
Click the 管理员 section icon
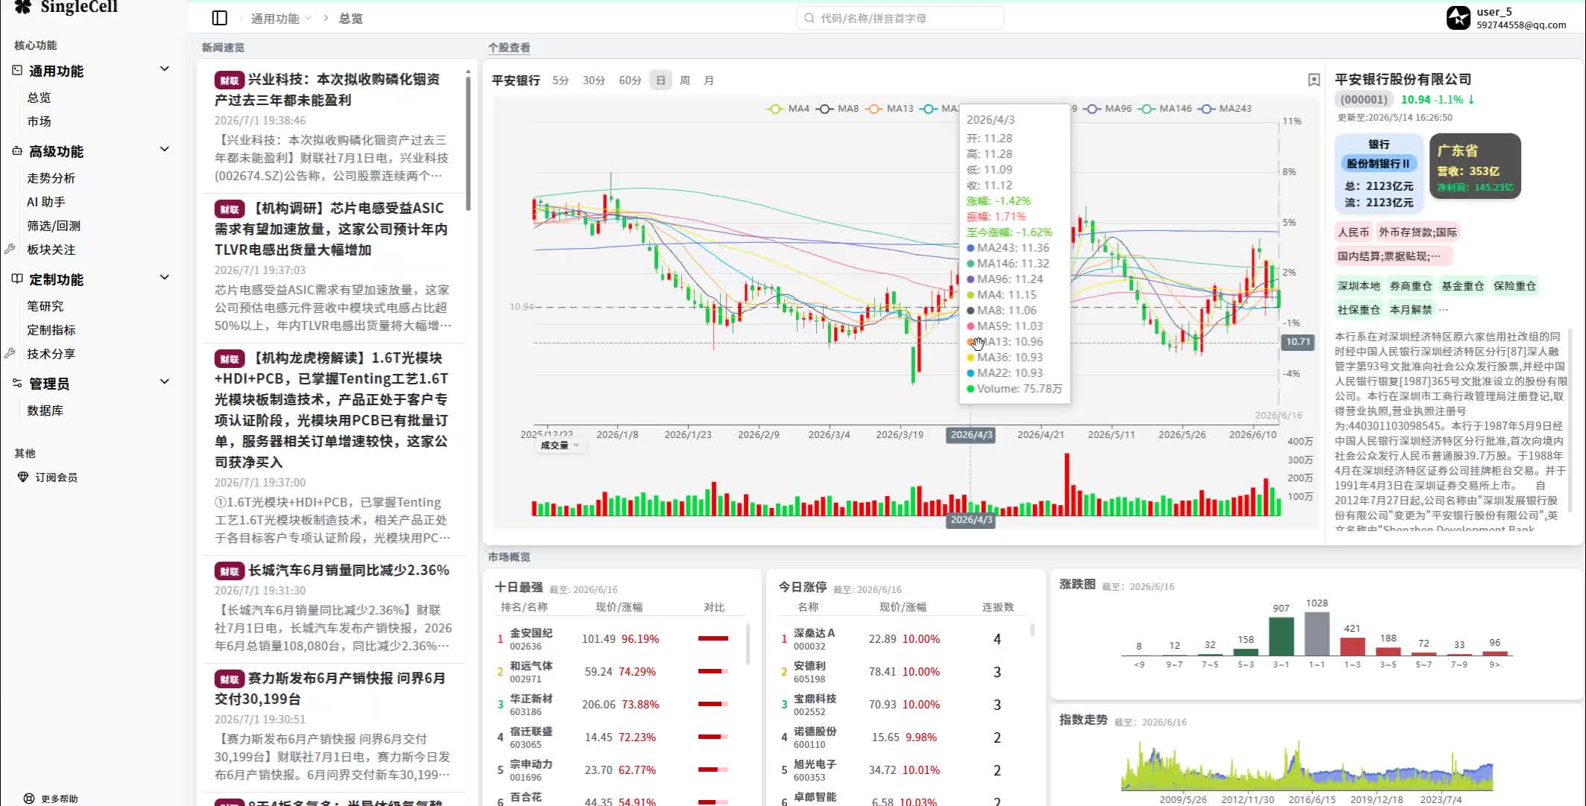(x=17, y=383)
